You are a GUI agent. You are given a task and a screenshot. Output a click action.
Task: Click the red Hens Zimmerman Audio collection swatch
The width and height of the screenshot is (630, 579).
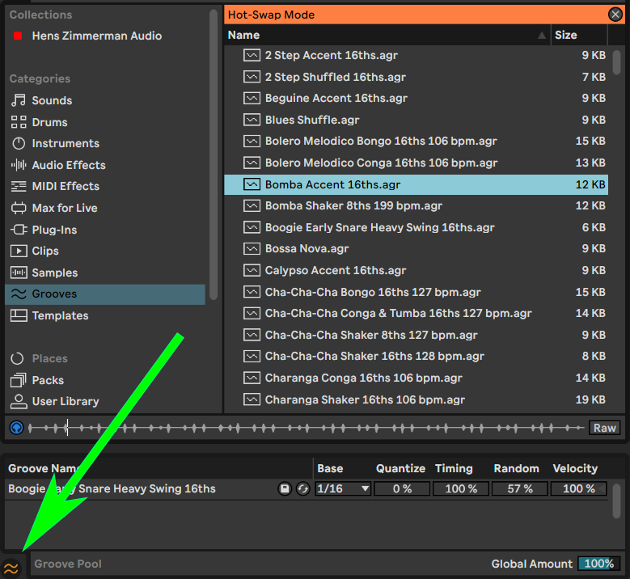click(18, 36)
